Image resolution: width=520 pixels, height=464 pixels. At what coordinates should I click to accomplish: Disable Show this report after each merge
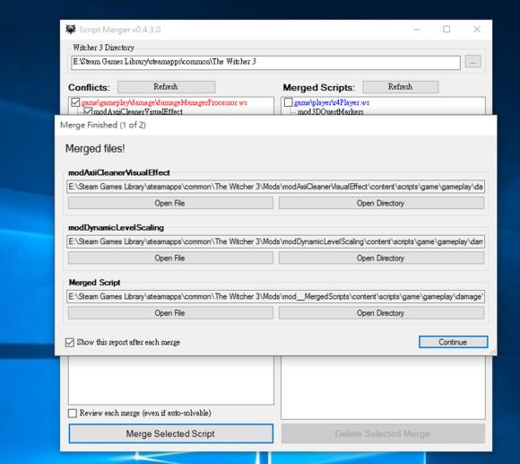point(70,342)
